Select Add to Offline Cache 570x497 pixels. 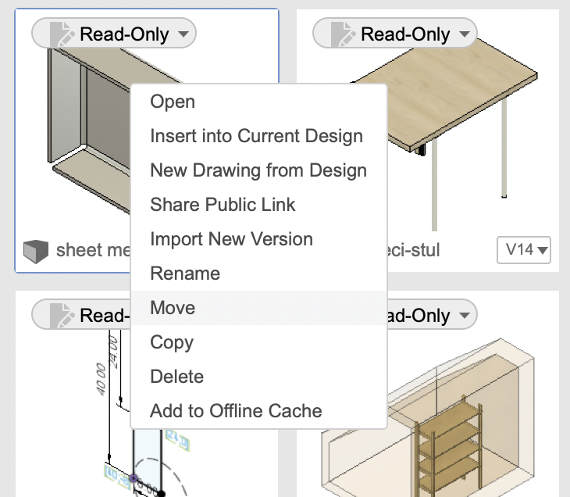click(236, 411)
